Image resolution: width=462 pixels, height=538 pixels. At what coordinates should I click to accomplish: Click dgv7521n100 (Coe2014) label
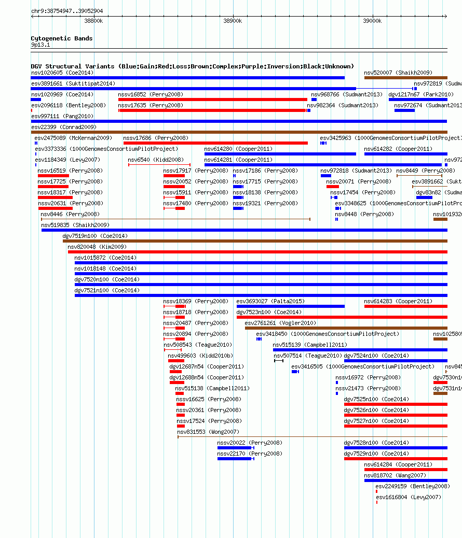(x=107, y=291)
